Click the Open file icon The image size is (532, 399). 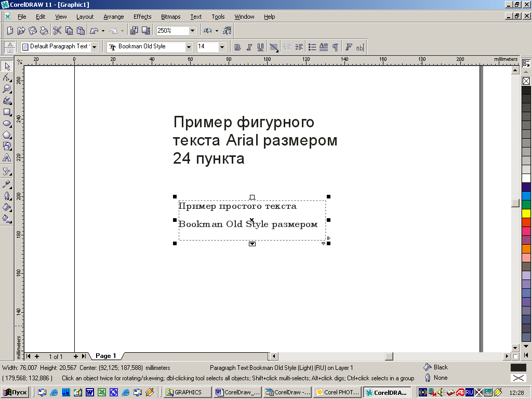[21, 31]
